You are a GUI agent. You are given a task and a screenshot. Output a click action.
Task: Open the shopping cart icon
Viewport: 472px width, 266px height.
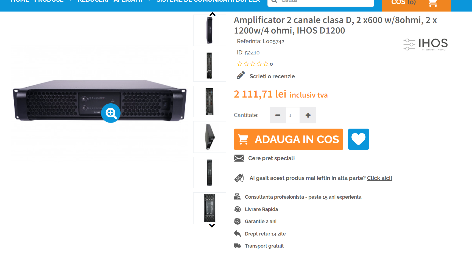click(x=433, y=3)
